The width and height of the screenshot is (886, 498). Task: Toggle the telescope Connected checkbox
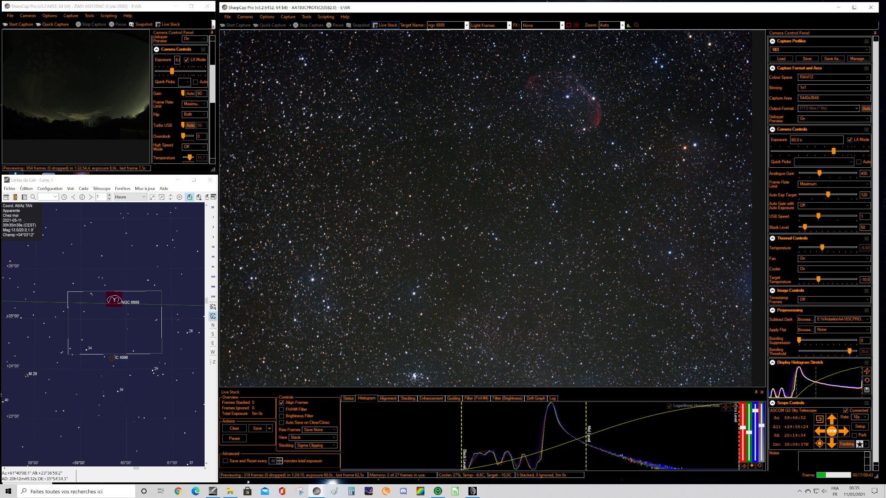click(x=845, y=410)
